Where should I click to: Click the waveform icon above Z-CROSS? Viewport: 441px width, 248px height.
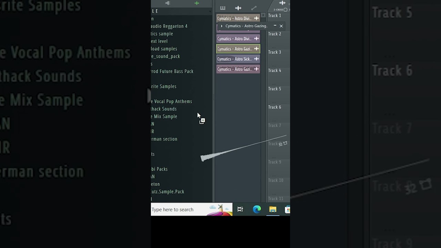point(283,3)
